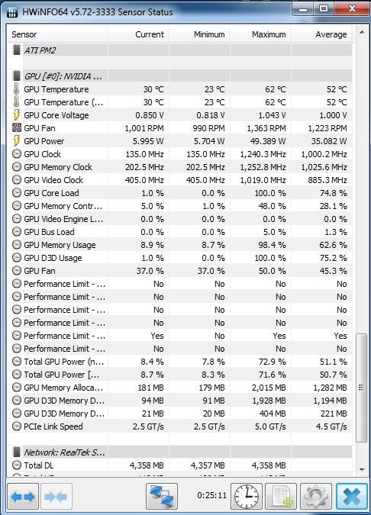Viewport: 371px width, 515px height.
Task: Close sensors with the blue X icon
Action: coord(352,497)
